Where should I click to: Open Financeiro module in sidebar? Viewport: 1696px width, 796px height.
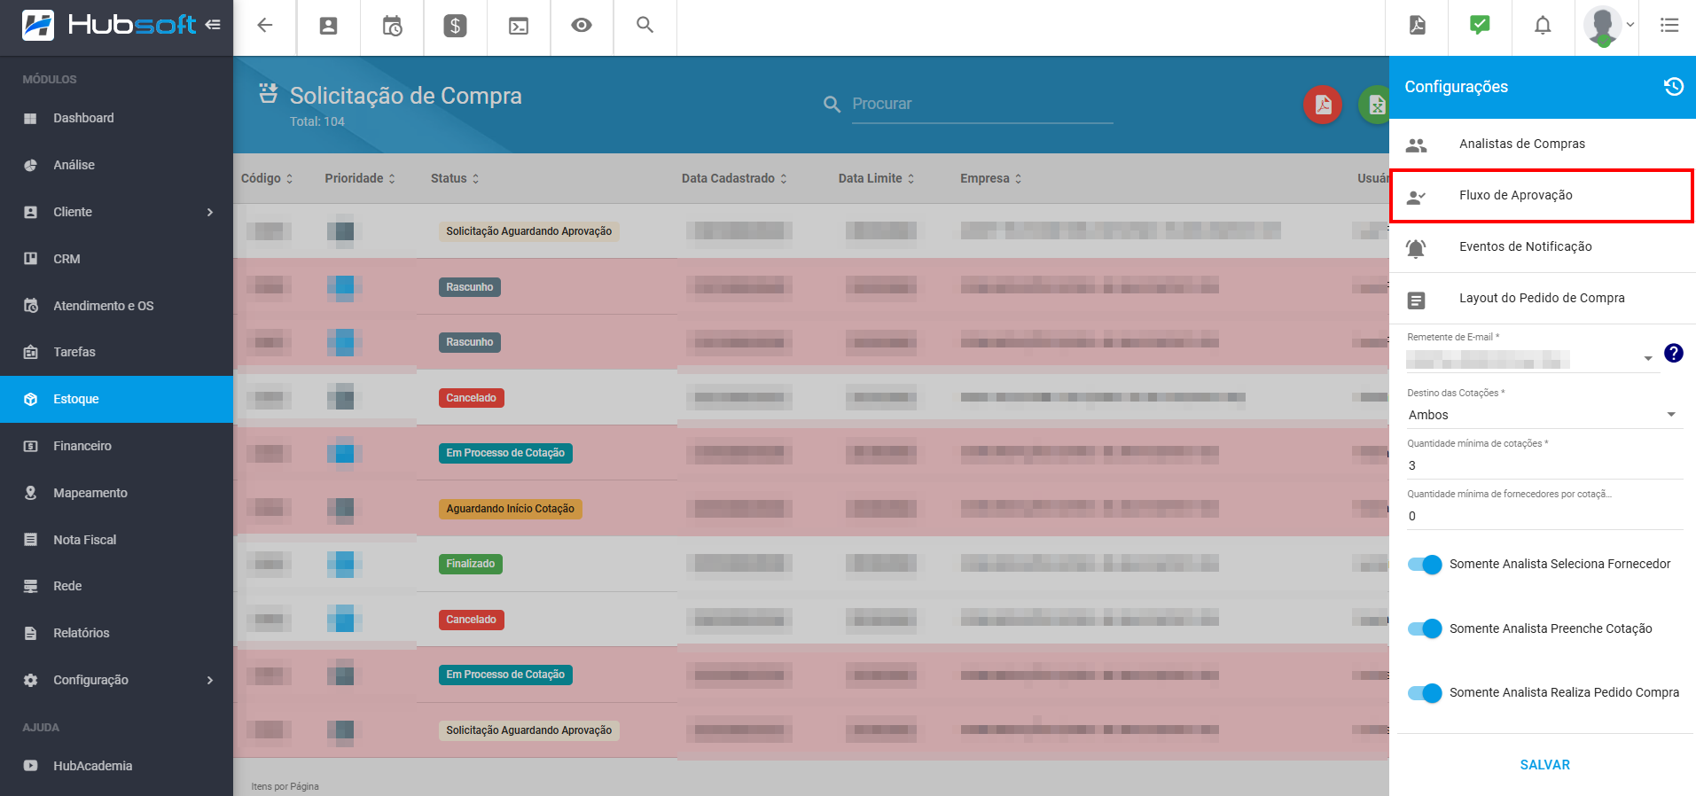coord(116,446)
